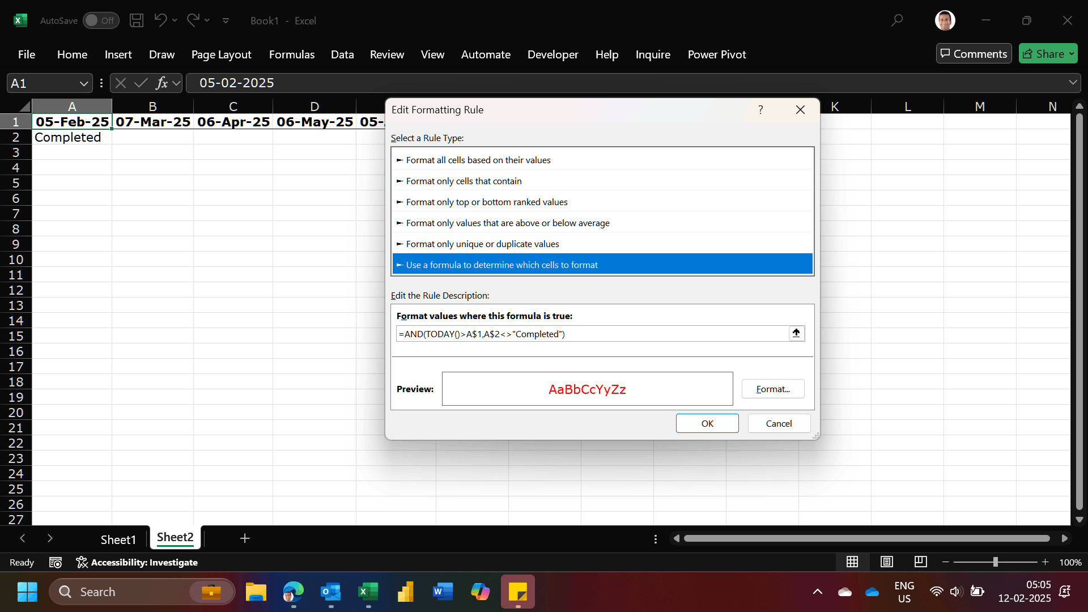Open the File menu
The image size is (1088, 612).
point(27,54)
